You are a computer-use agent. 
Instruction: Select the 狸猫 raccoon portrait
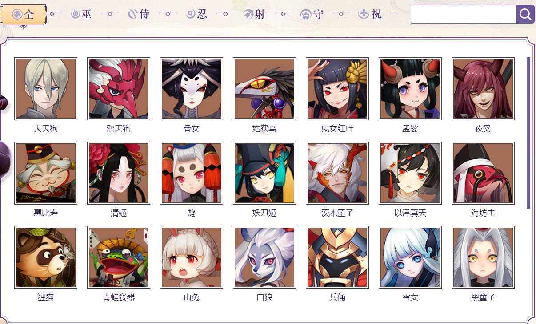click(x=46, y=257)
